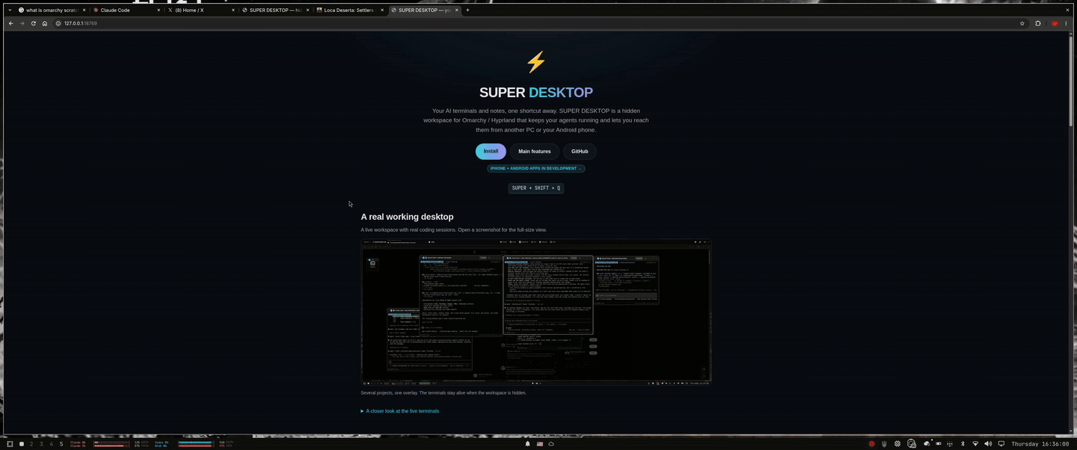Click the SUPER + SHIFT + Q shortcut label
The image size is (1077, 450).
[x=536, y=188]
